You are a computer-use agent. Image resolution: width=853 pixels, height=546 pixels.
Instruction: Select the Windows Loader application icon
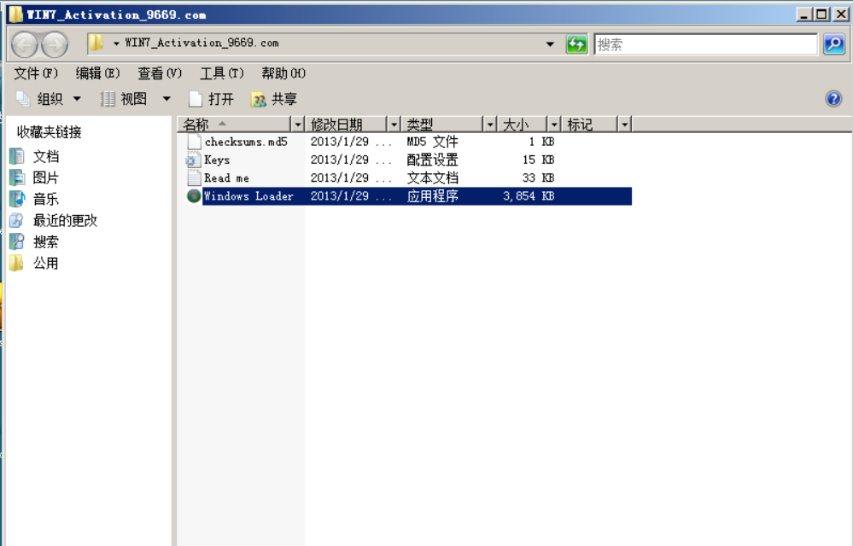[x=194, y=195]
